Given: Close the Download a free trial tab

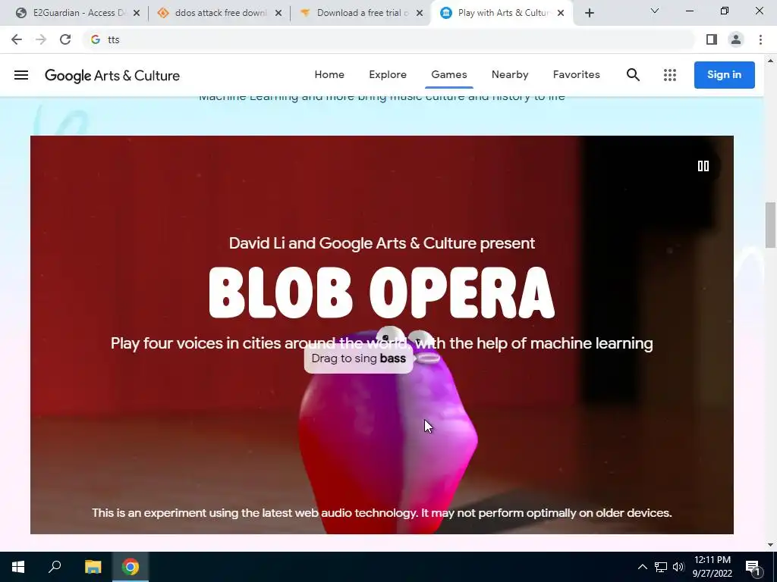Looking at the screenshot, I should click(x=420, y=13).
